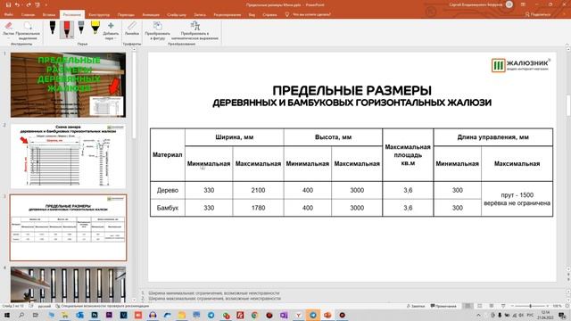The height and width of the screenshot is (321, 571).
Task: Click the 'Материал' header cell
Action: click(167, 154)
